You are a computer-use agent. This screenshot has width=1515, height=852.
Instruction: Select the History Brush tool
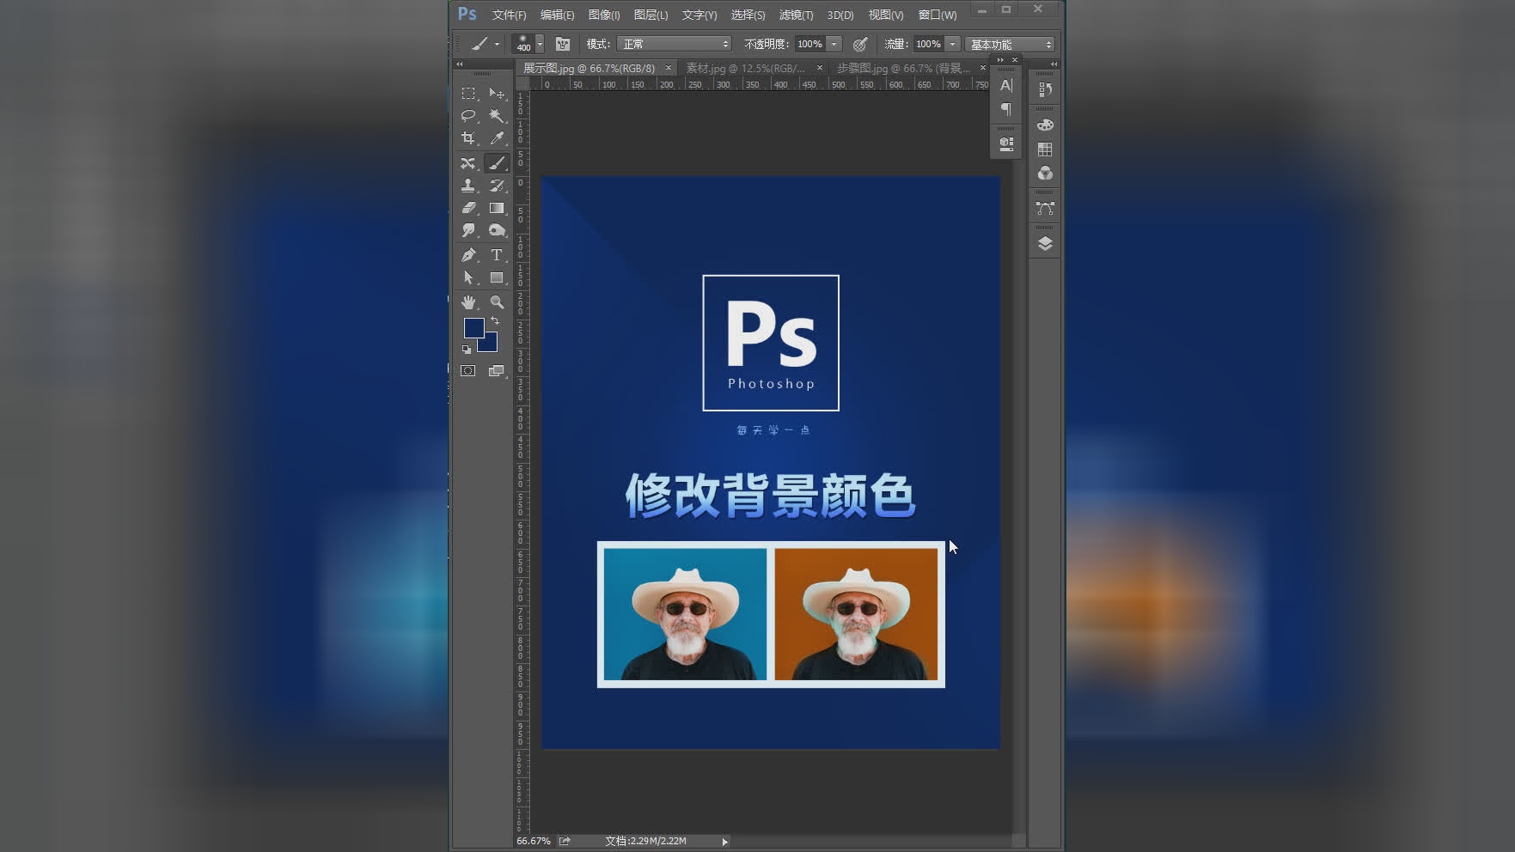[497, 185]
